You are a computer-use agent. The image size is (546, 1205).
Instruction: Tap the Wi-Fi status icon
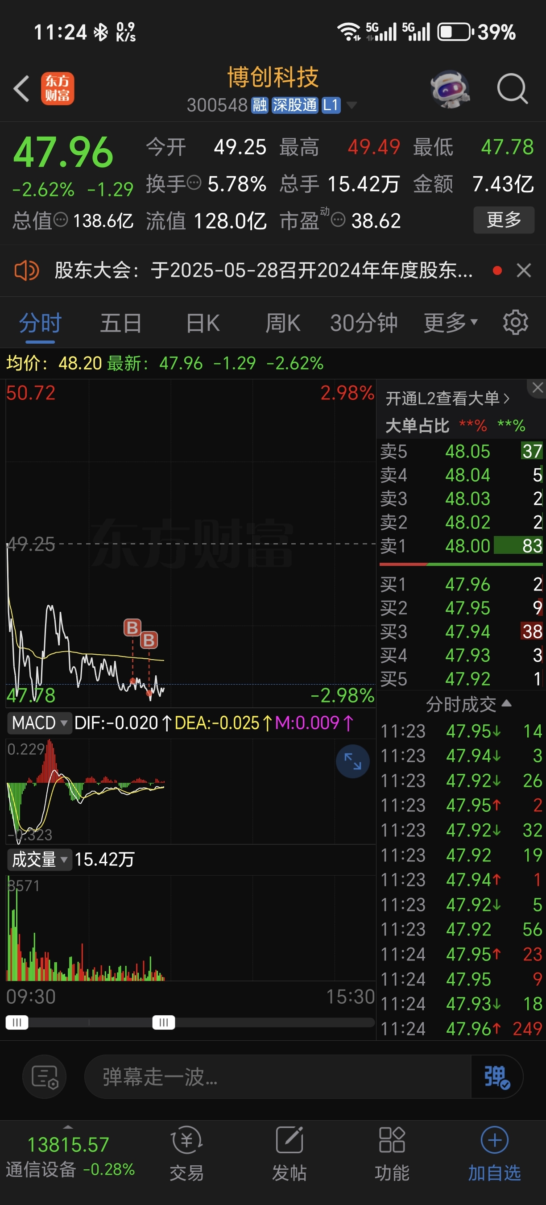(349, 32)
